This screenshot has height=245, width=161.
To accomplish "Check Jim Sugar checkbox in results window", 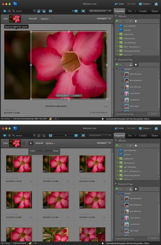I will tap(122, 231).
